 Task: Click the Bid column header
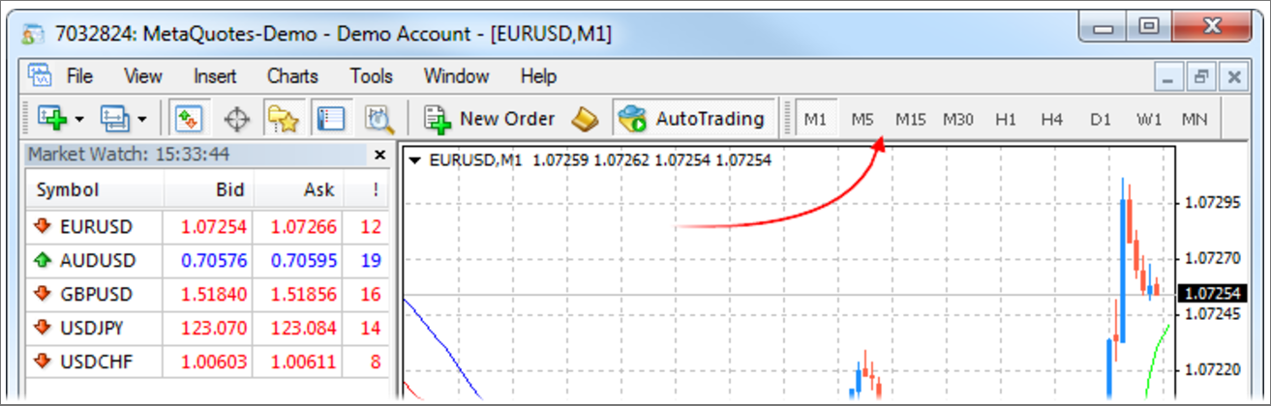tap(208, 190)
